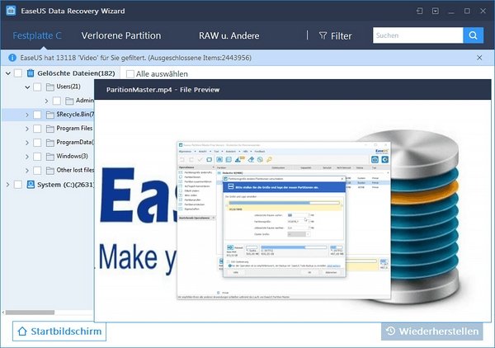The image size is (495, 348).
Task: Switch to RAW u. Andere tab
Action: coord(229,35)
